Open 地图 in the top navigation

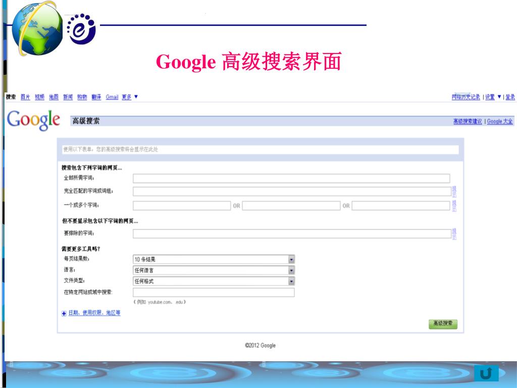click(54, 96)
